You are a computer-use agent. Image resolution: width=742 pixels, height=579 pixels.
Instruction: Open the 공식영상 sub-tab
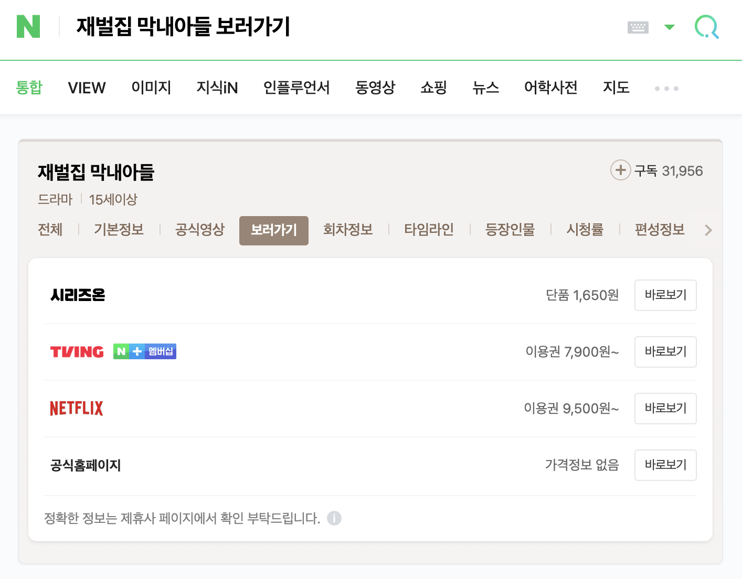point(200,230)
